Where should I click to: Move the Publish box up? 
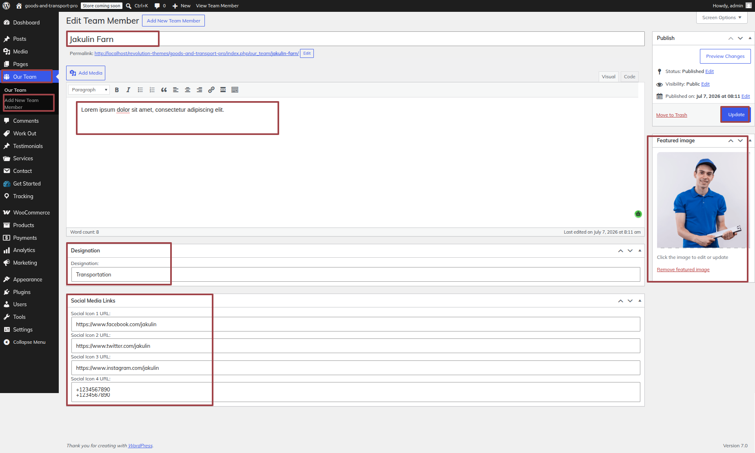click(731, 38)
